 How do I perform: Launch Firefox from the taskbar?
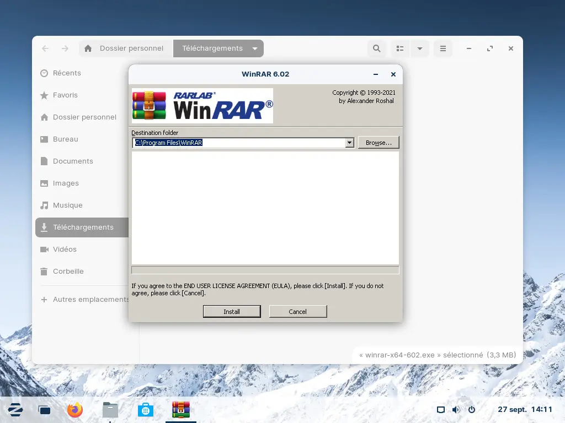coord(75,410)
